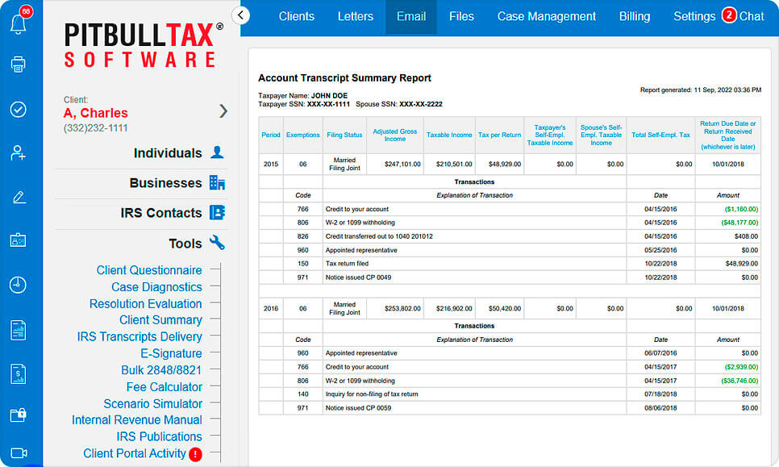The image size is (779, 467).
Task: Open Fee Calculator link
Action: [x=164, y=387]
